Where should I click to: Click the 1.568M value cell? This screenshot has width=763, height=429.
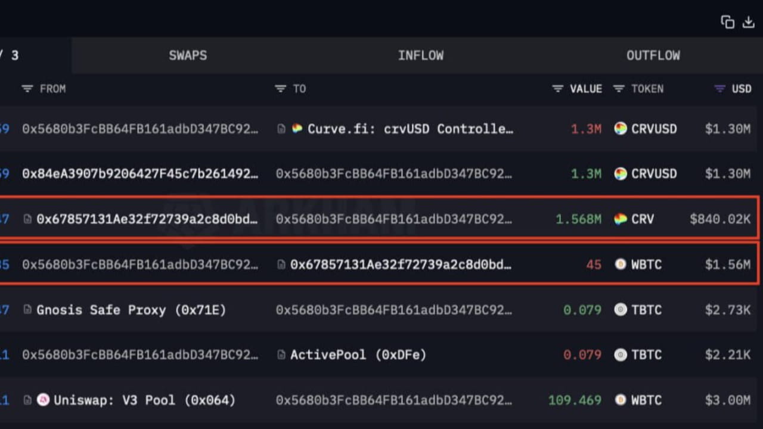pos(578,219)
